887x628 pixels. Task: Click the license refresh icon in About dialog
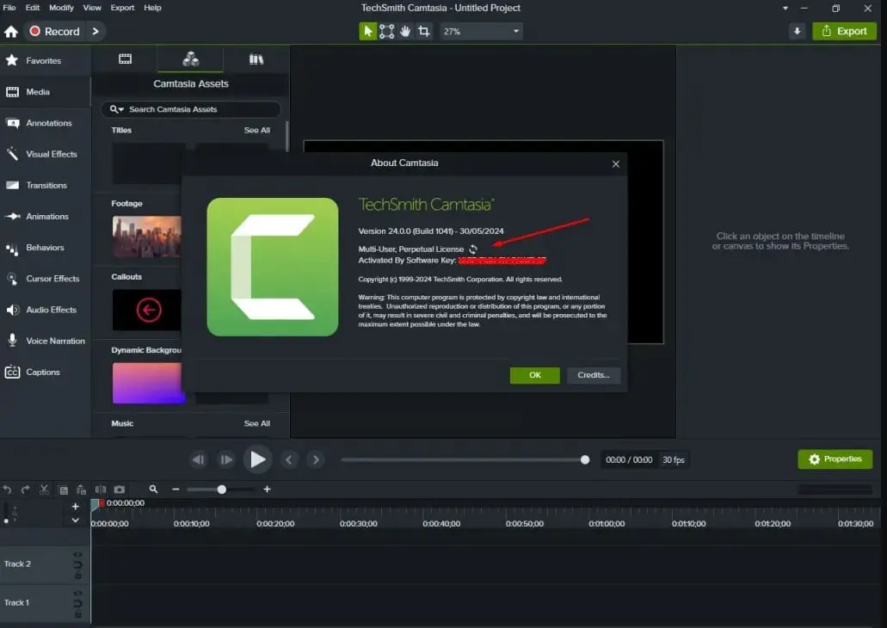click(x=473, y=249)
